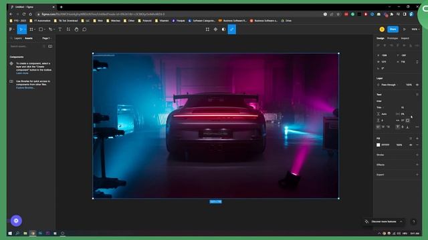The width and height of the screenshot is (428, 240).
Task: Click the Search assets field
Action: [x=25, y=46]
